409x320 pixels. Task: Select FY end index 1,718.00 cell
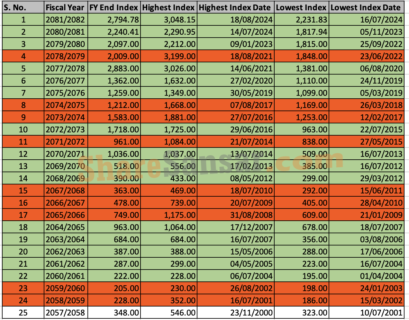tap(114, 129)
